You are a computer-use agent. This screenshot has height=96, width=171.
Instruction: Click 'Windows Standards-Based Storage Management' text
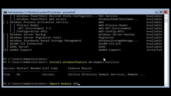point(46,41)
